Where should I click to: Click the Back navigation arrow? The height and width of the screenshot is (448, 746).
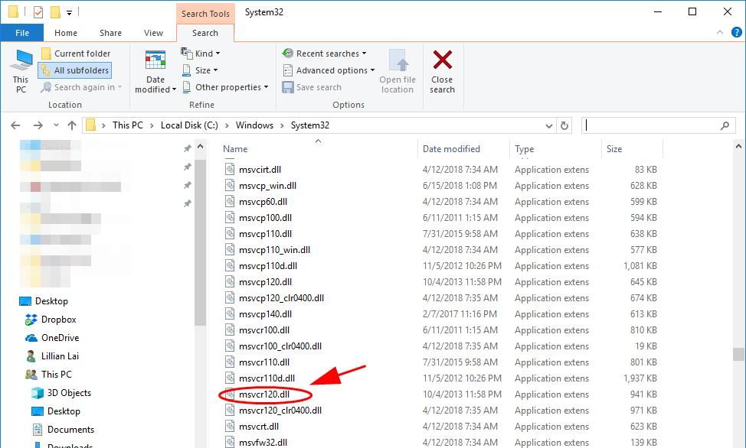point(15,125)
